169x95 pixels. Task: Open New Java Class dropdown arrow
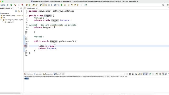tap(31, 5)
